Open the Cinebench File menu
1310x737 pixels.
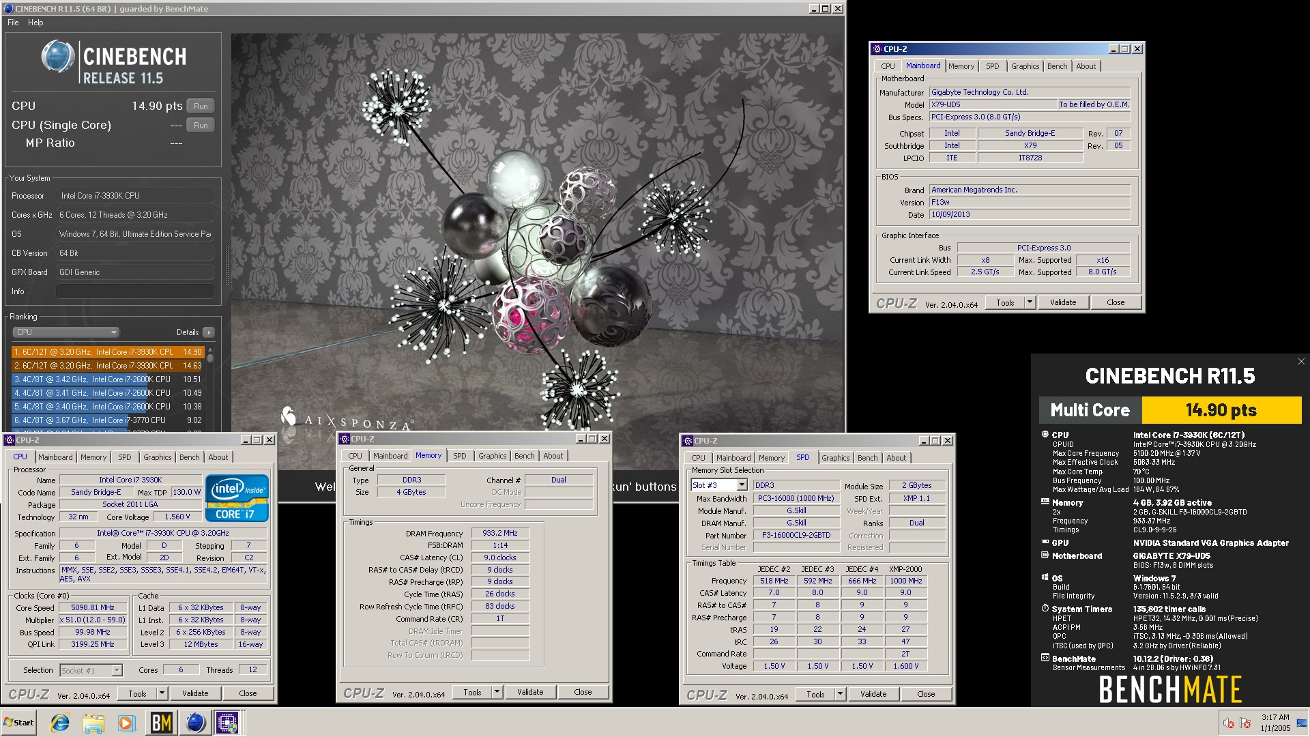13,23
